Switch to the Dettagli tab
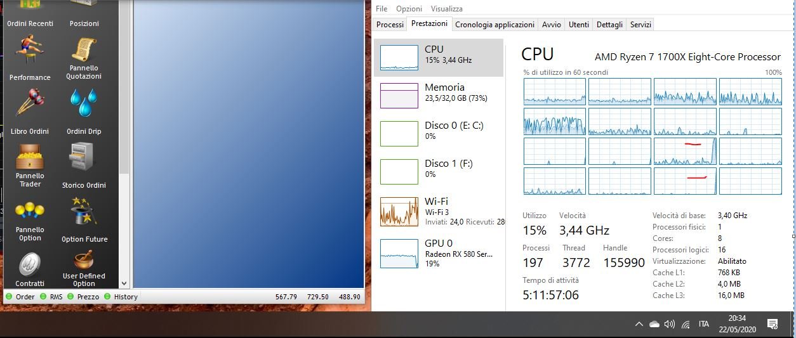796x338 pixels. pyautogui.click(x=609, y=25)
